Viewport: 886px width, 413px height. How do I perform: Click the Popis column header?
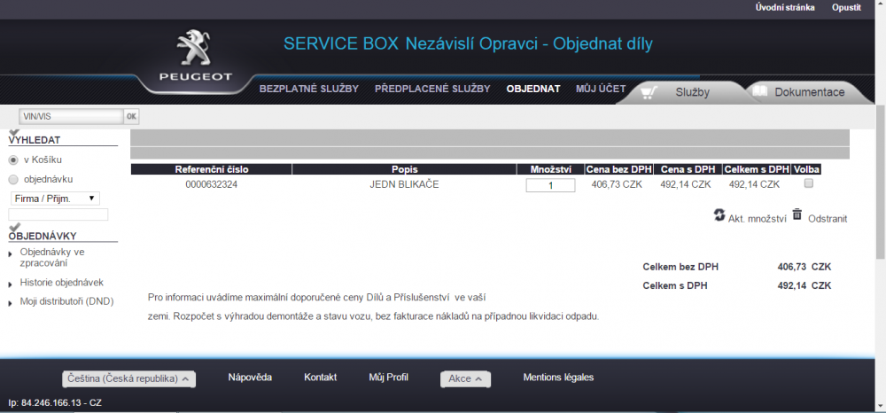(404, 169)
